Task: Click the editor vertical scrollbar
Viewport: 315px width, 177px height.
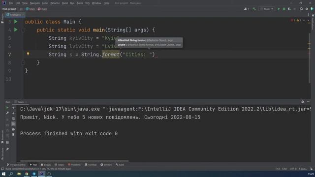Action: pos(310,58)
